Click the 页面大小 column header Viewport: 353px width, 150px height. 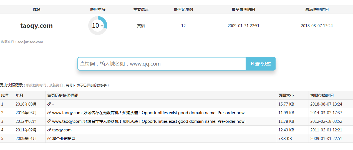[286, 95]
